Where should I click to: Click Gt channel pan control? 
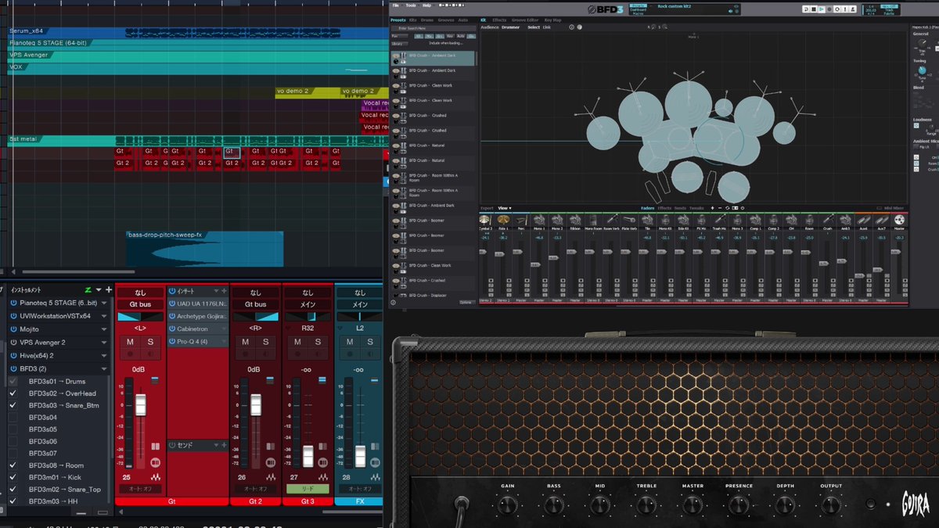[141, 317]
